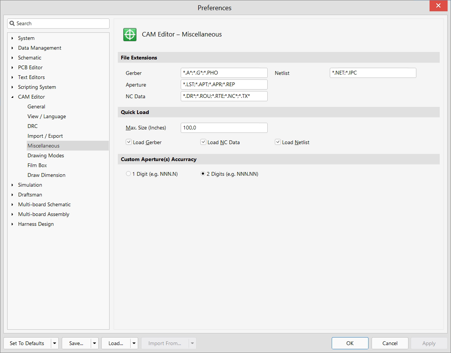Click in the Search preferences field
Screen dimensions: 451x353
click(x=58, y=24)
